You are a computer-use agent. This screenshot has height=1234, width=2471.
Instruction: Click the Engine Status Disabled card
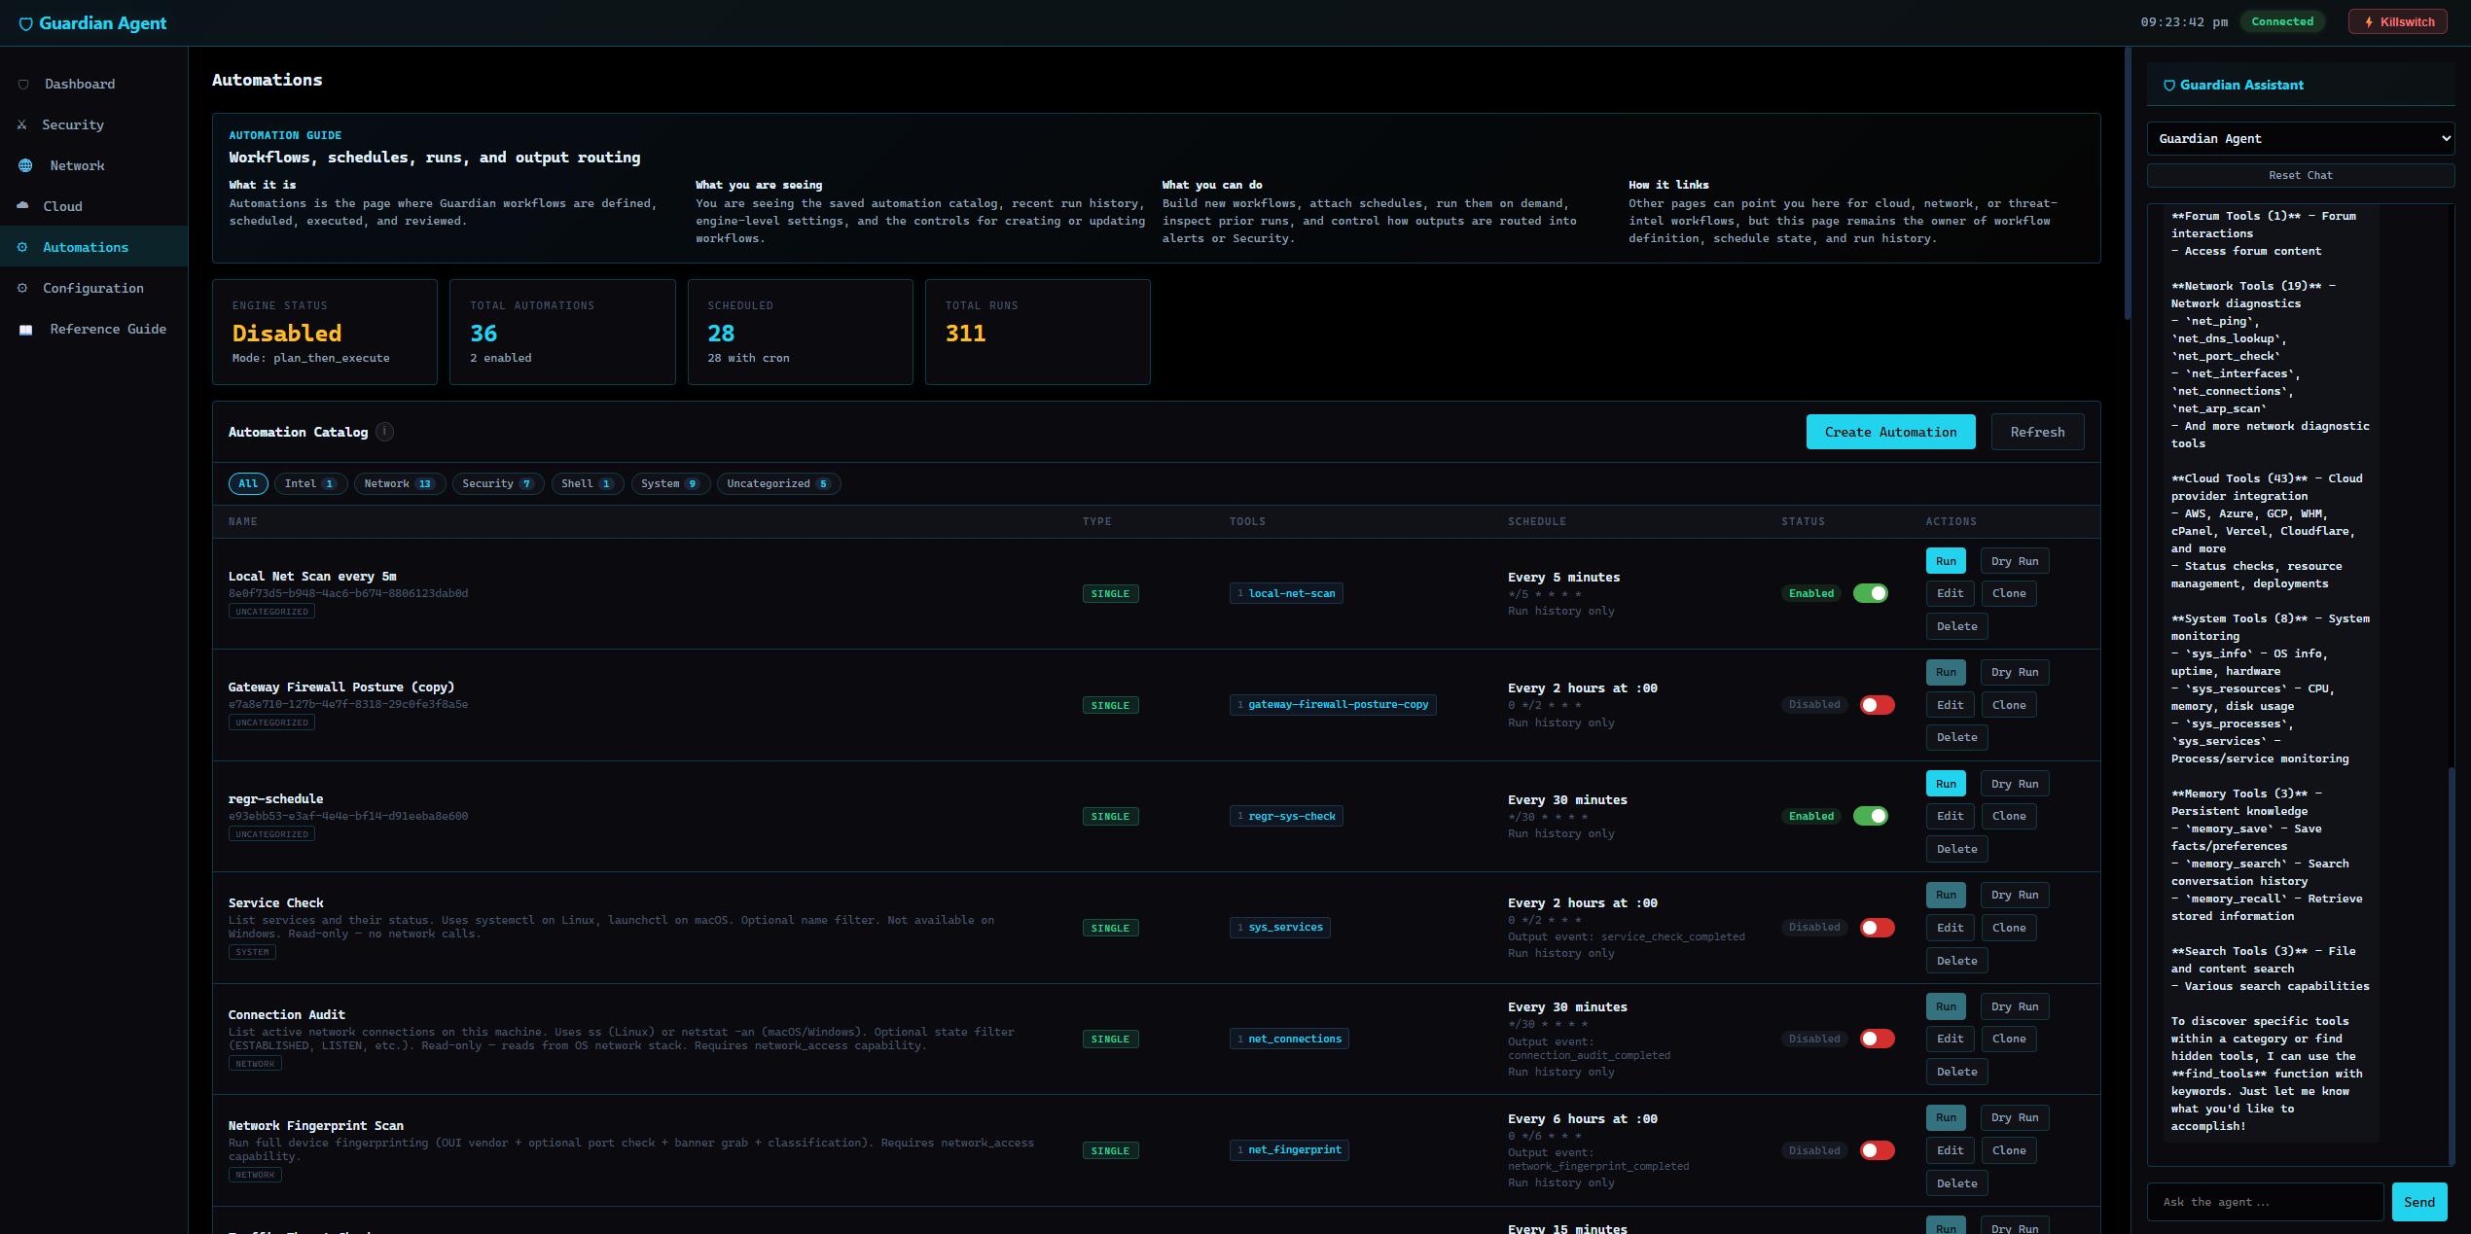click(x=325, y=332)
